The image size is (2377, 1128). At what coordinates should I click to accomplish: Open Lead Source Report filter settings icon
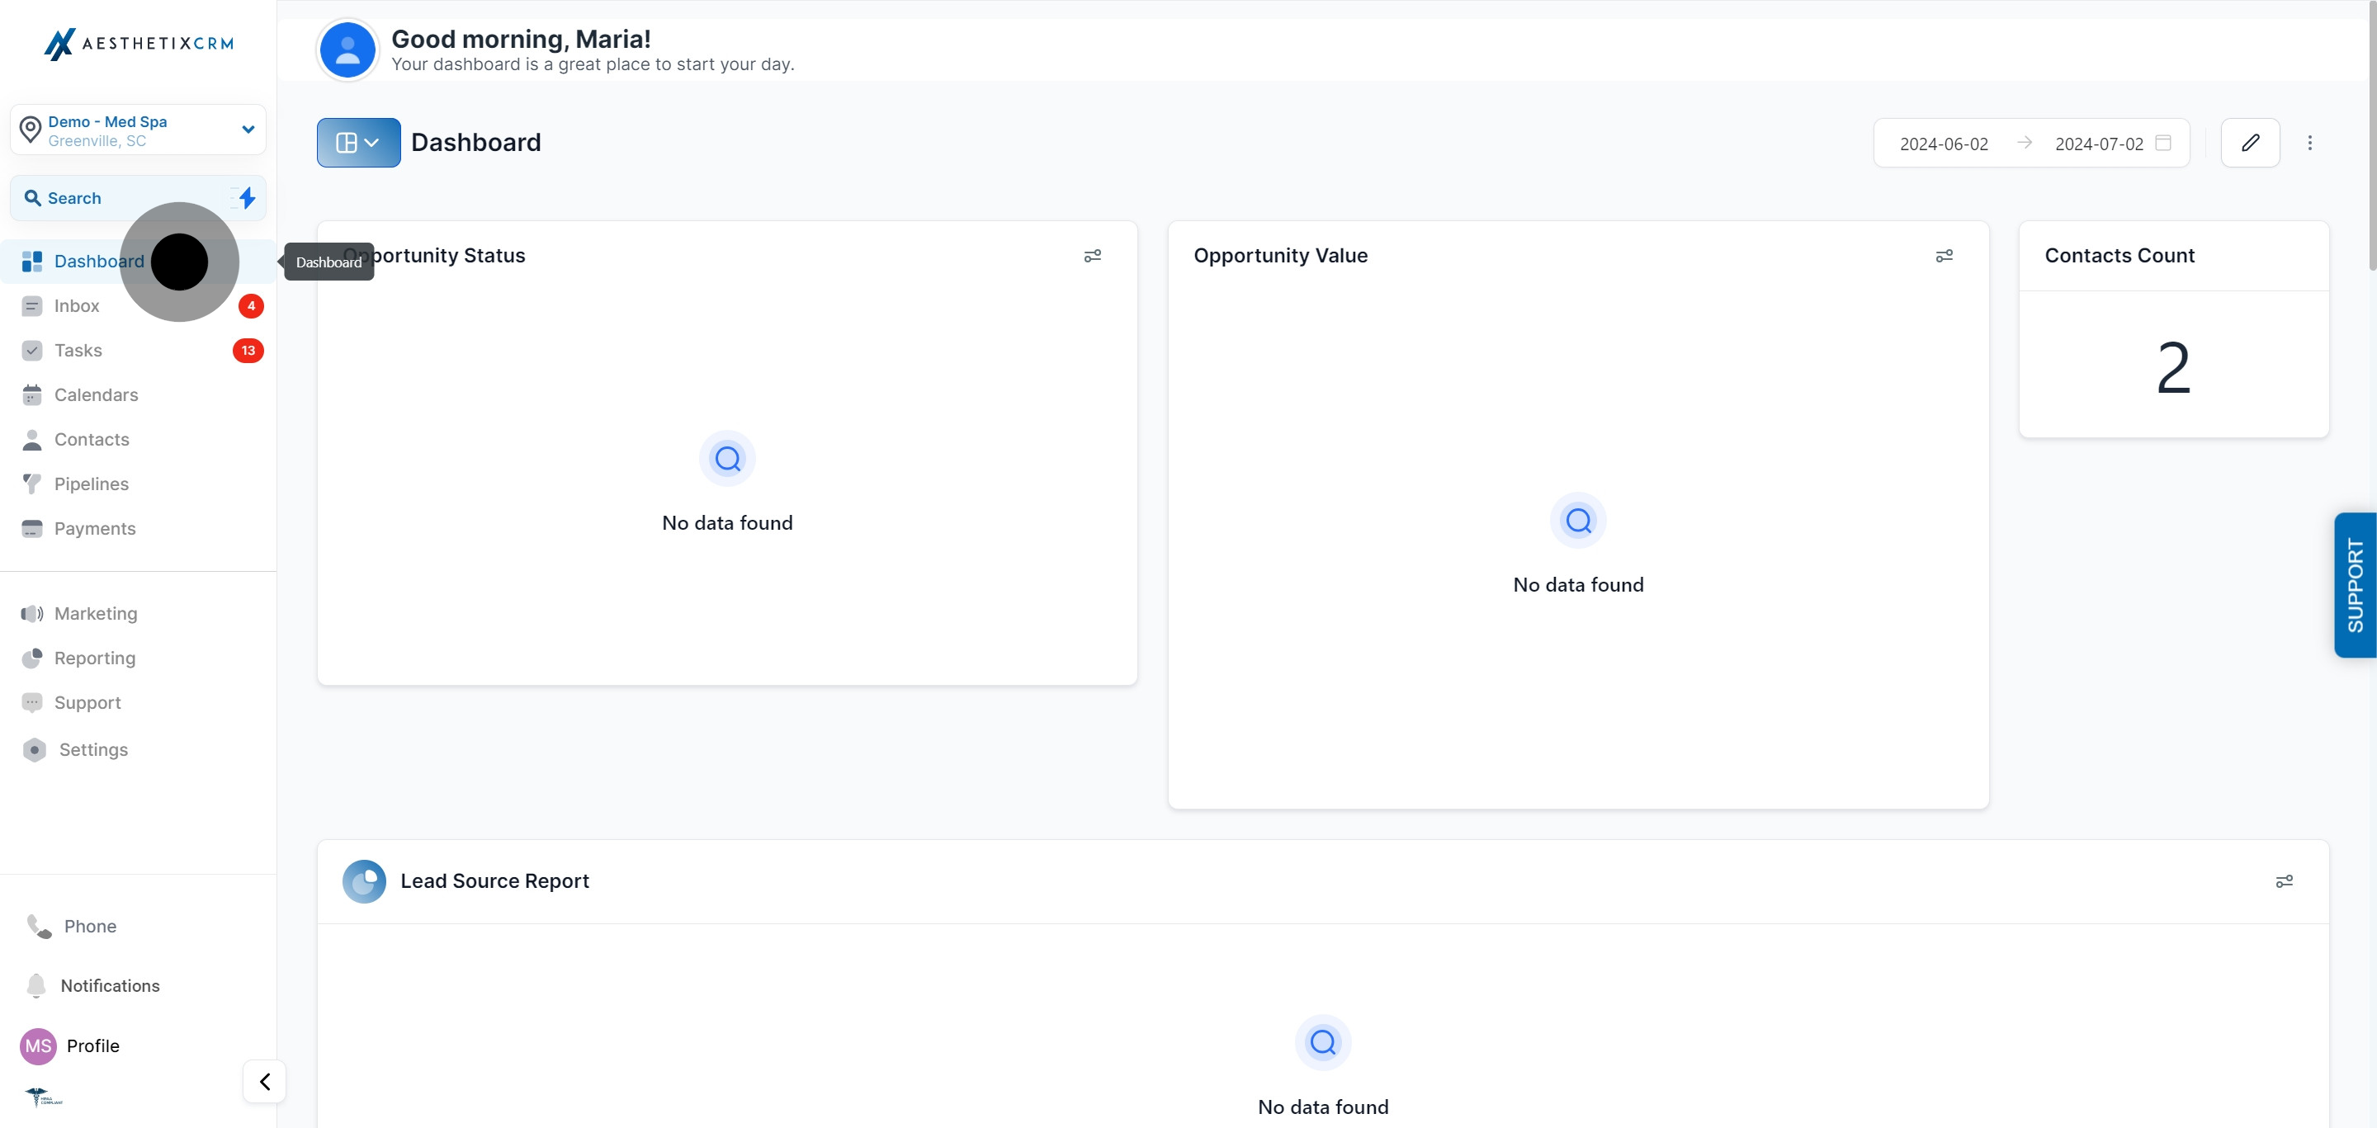click(x=2284, y=882)
